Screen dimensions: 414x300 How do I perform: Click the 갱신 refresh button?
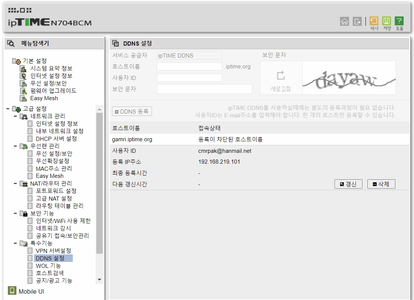click(348, 184)
